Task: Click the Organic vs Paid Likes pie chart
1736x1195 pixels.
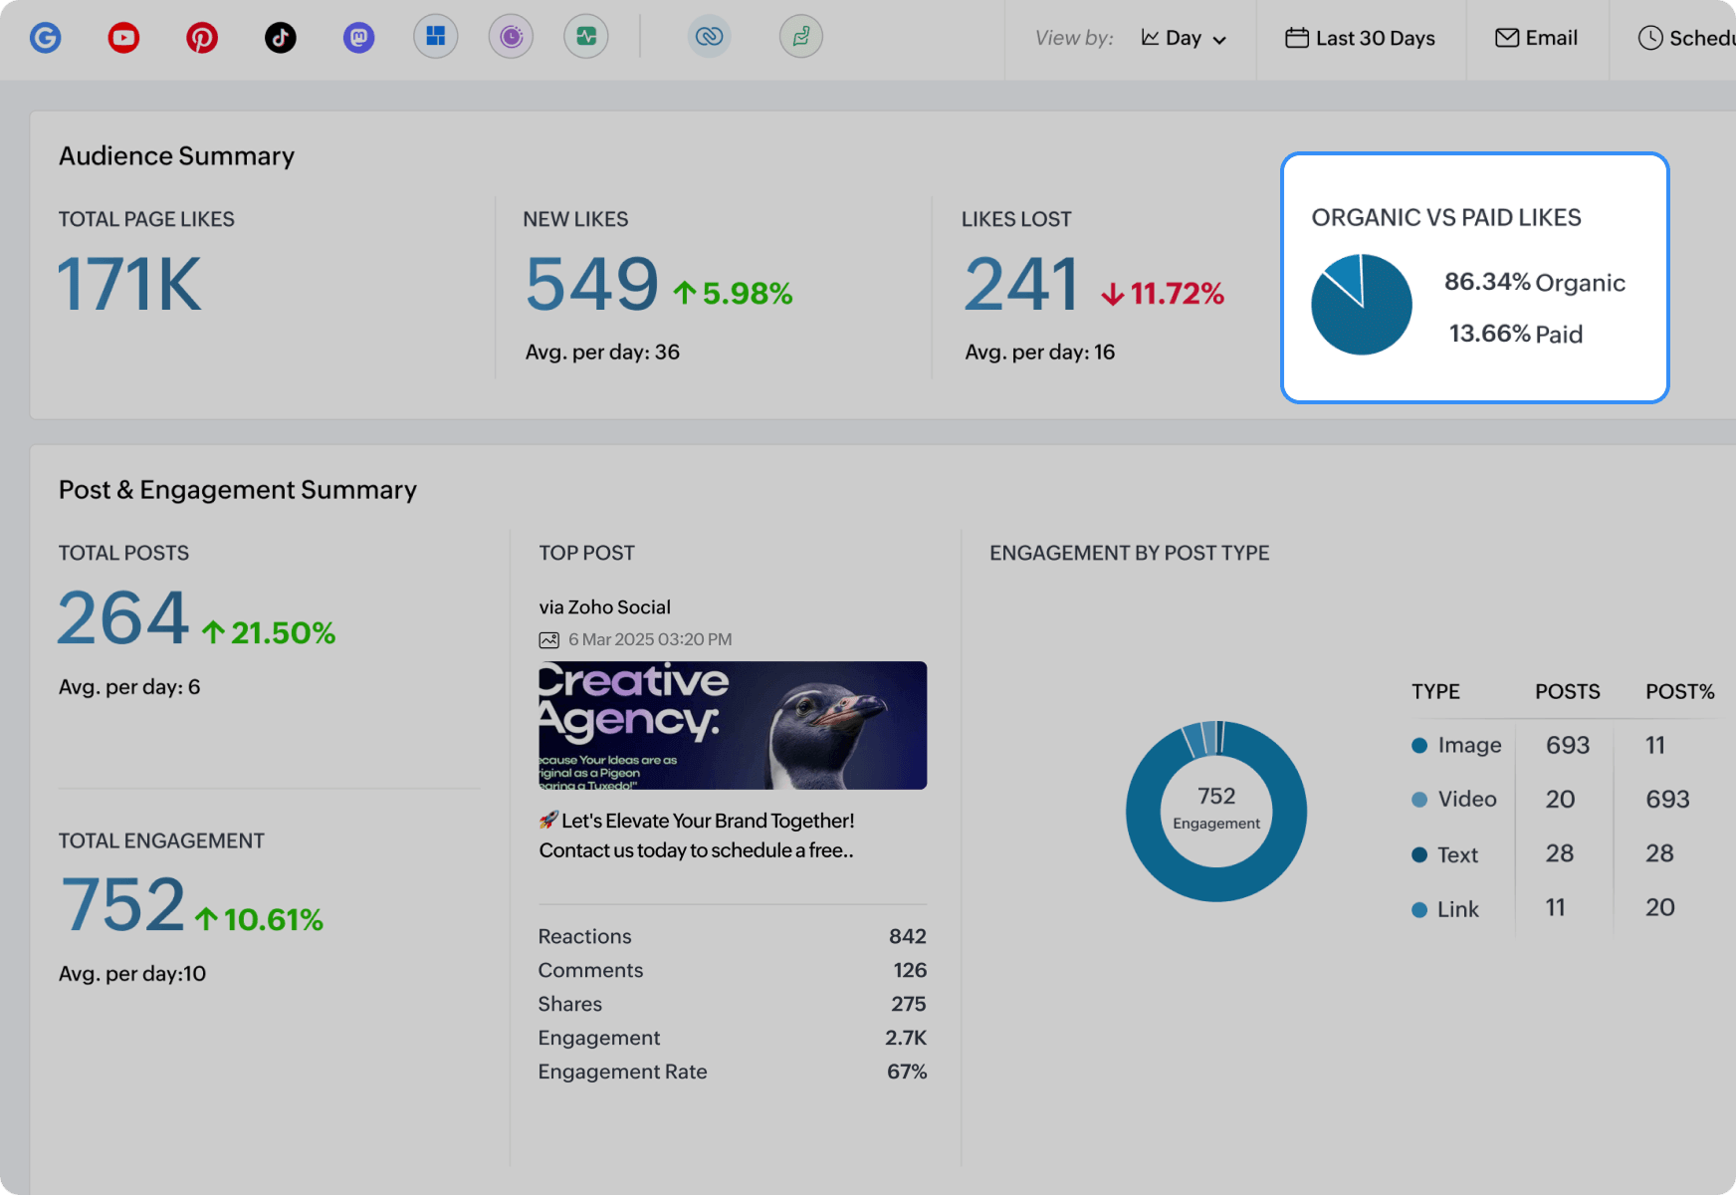Action: coord(1362,305)
